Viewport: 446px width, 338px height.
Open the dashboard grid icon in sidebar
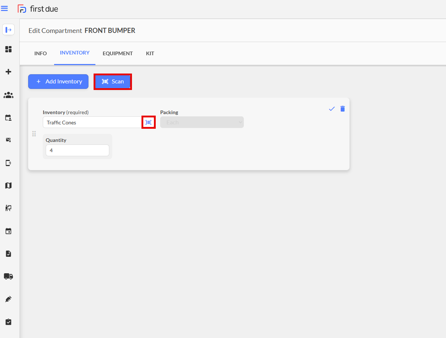(8, 49)
